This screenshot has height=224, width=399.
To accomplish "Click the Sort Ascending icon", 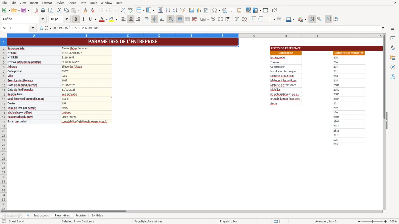I will click(x=168, y=10).
